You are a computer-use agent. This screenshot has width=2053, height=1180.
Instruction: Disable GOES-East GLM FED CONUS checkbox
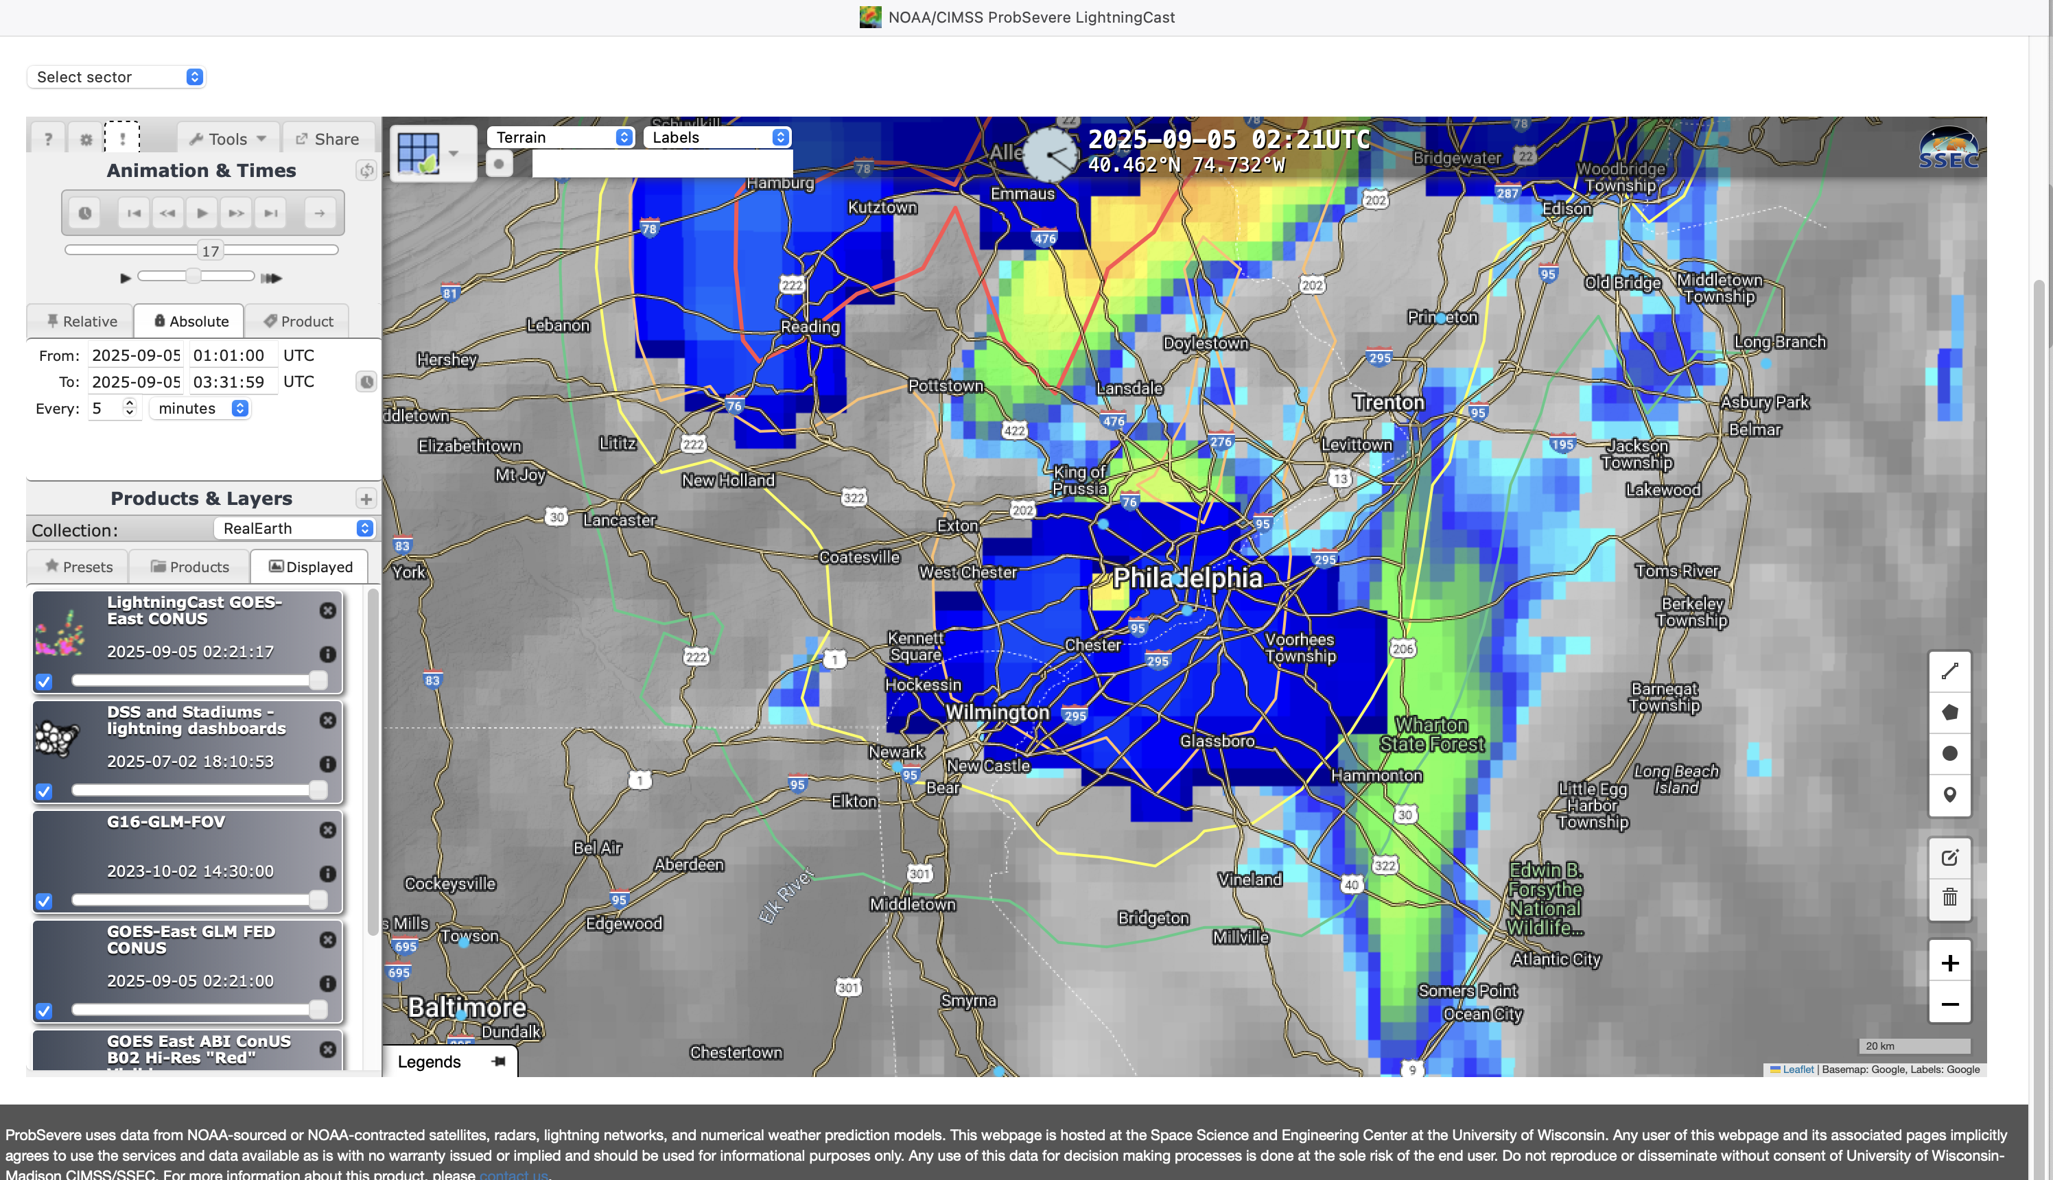tap(45, 1011)
